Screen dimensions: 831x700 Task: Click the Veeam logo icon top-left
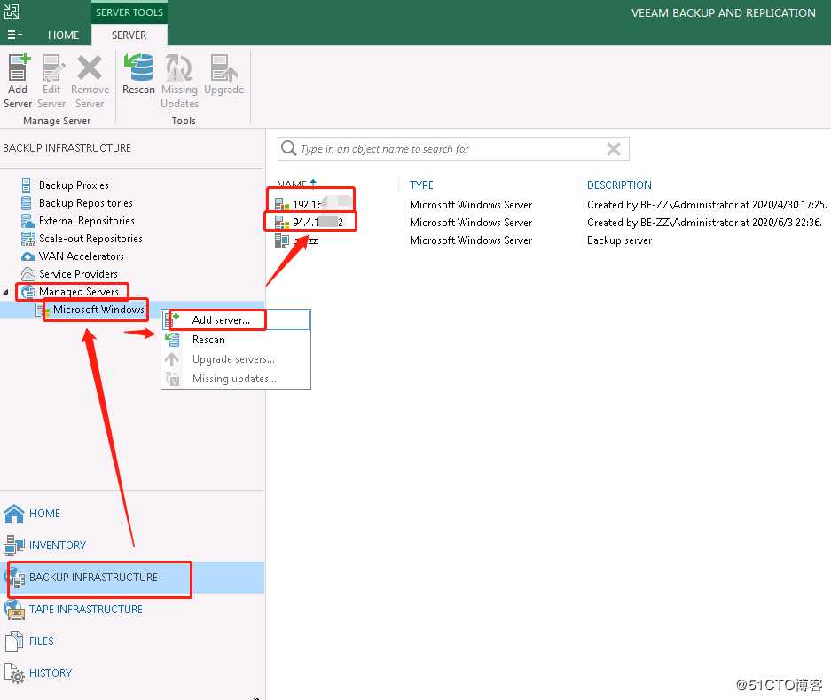[12, 12]
